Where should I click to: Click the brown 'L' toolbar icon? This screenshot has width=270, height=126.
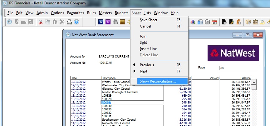click(122, 22)
